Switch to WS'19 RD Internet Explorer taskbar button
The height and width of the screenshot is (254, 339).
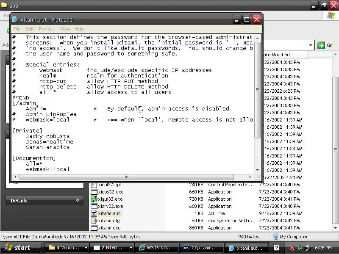156,248
